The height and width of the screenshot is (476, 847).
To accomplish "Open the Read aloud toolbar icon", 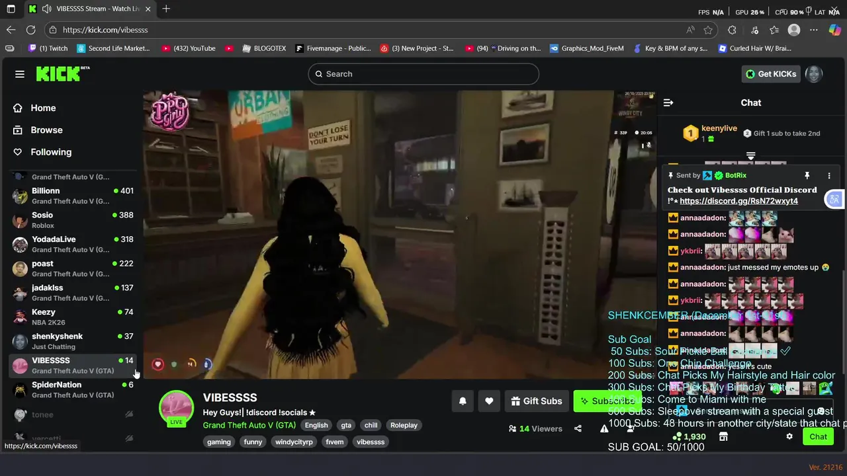I will click(x=690, y=30).
